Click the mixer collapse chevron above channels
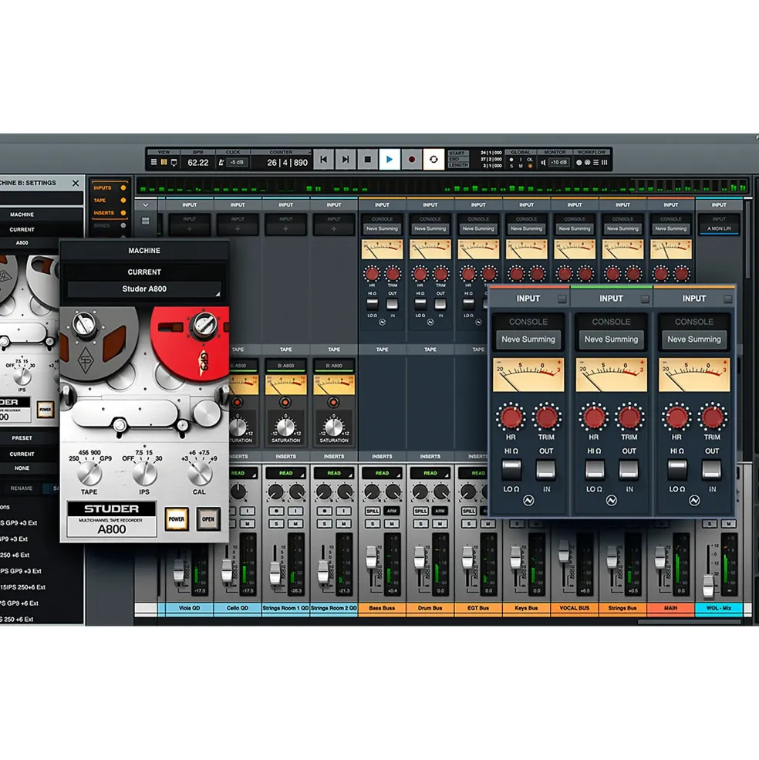Image resolution: width=759 pixels, height=760 pixels. pyautogui.click(x=146, y=205)
